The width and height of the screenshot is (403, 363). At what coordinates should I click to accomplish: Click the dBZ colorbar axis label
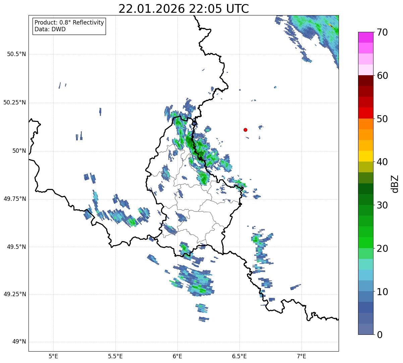pos(395,184)
